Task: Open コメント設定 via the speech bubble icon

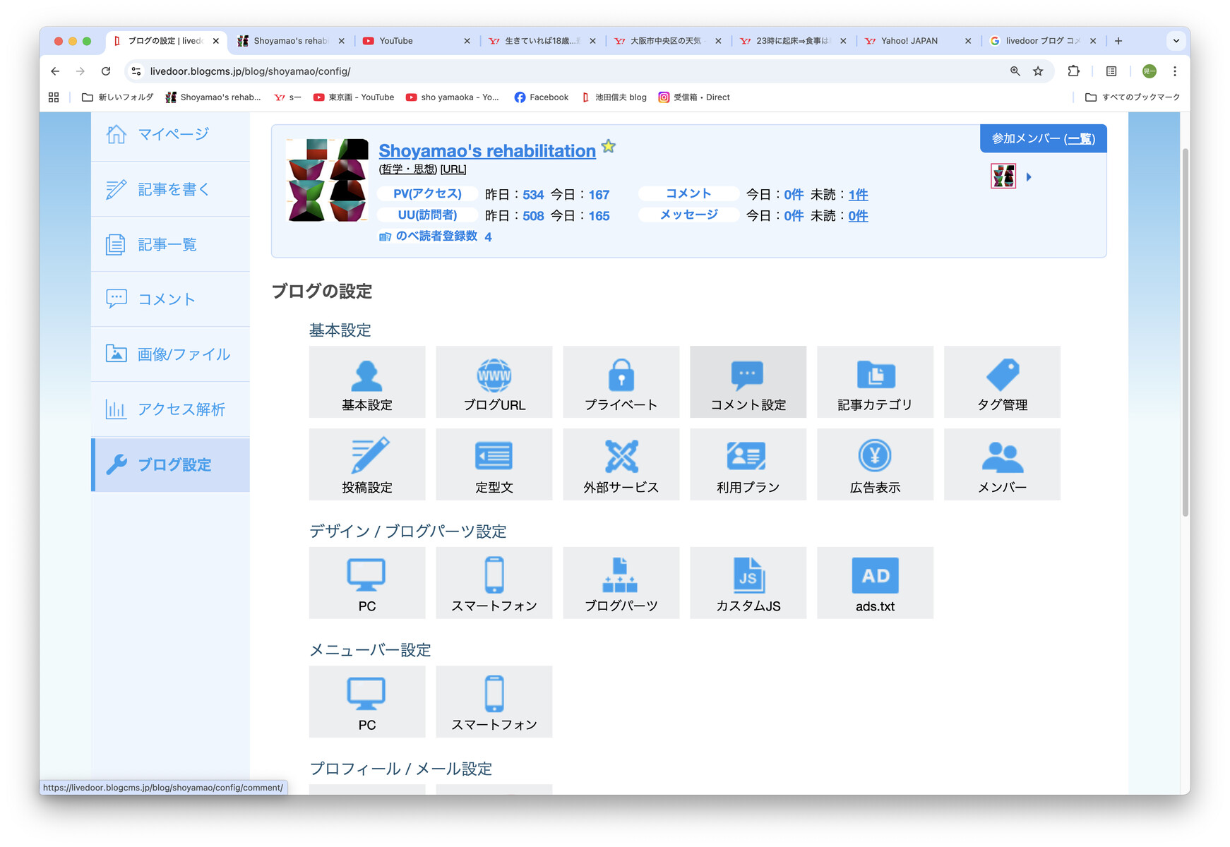Action: point(748,382)
